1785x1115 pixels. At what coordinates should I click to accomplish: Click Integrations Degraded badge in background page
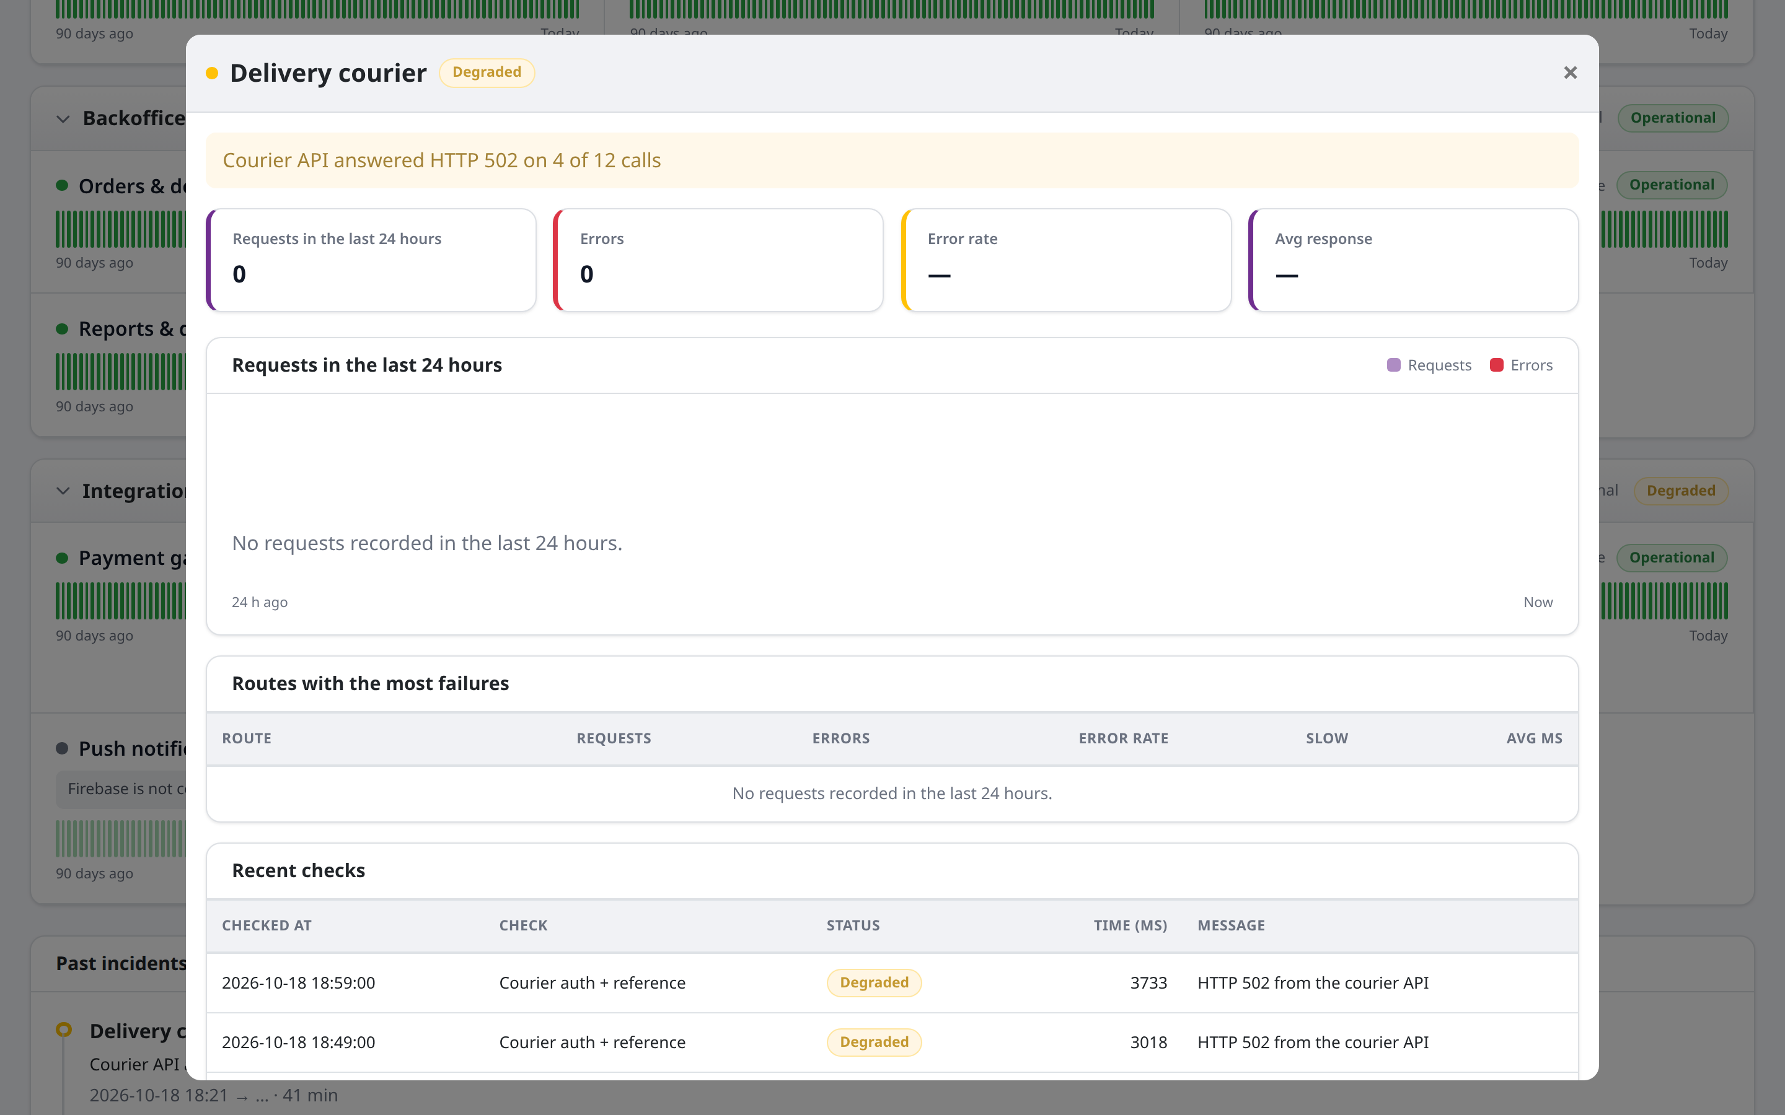[1681, 491]
